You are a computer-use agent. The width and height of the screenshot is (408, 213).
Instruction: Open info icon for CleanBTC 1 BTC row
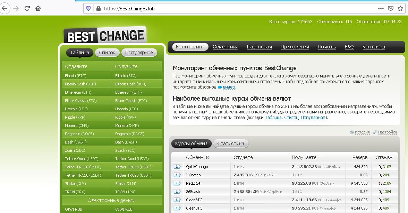coord(177,200)
